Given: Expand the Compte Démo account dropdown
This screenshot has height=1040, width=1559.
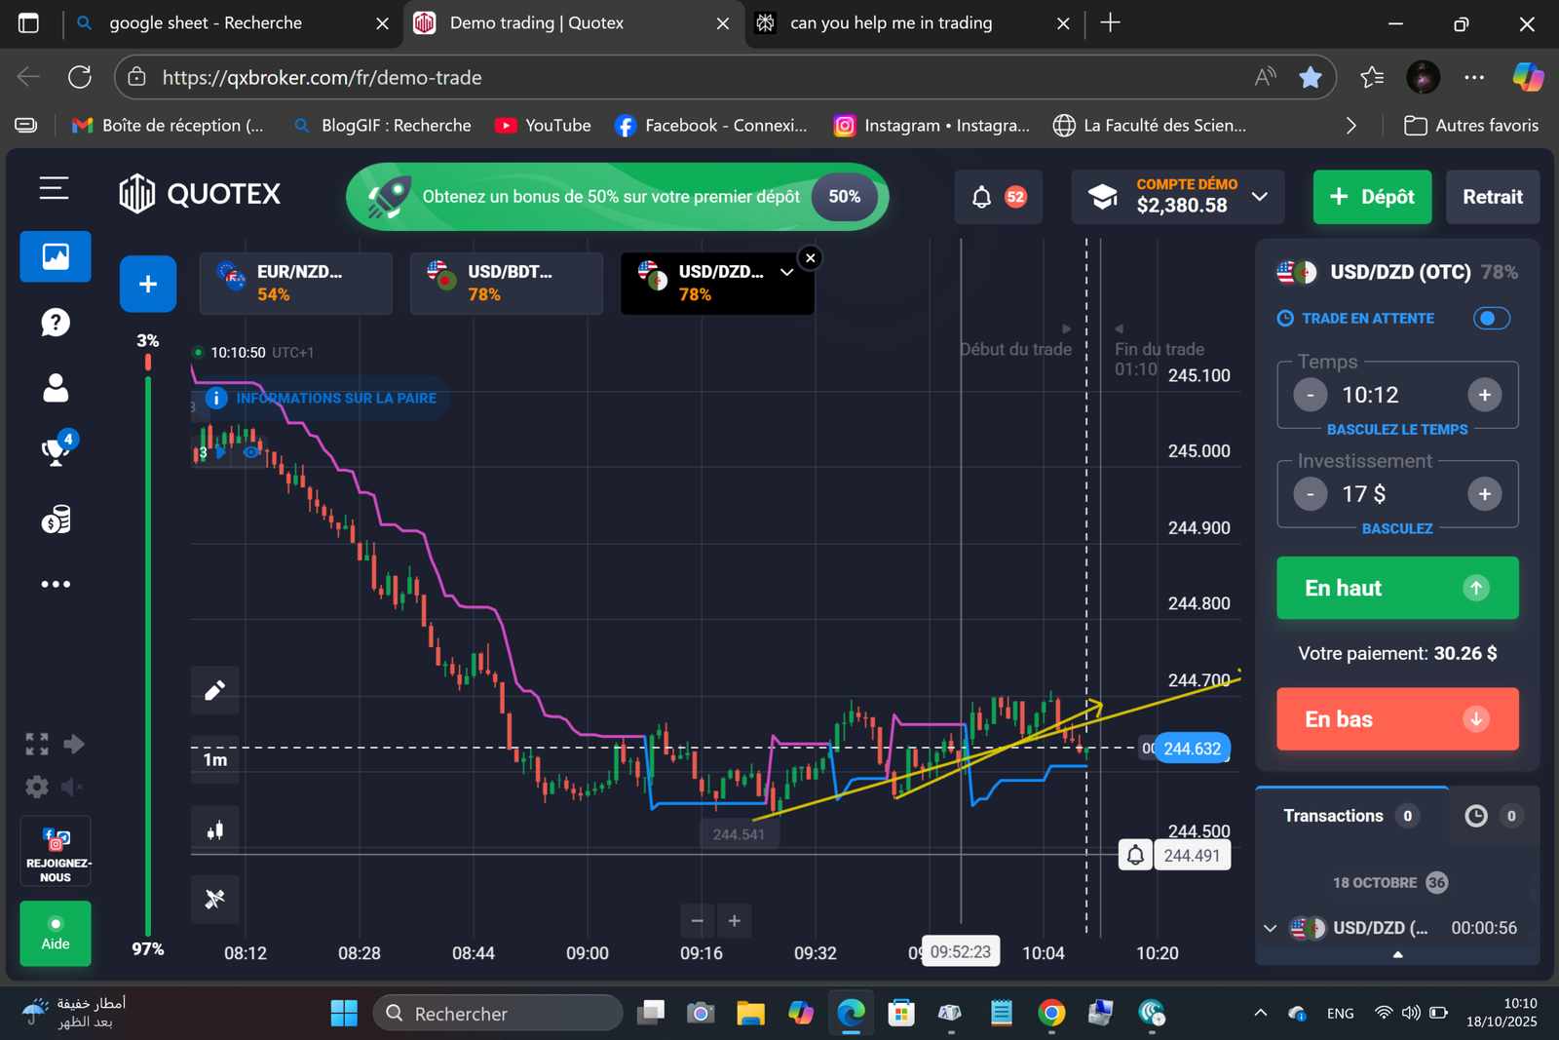Looking at the screenshot, I should (x=1260, y=197).
